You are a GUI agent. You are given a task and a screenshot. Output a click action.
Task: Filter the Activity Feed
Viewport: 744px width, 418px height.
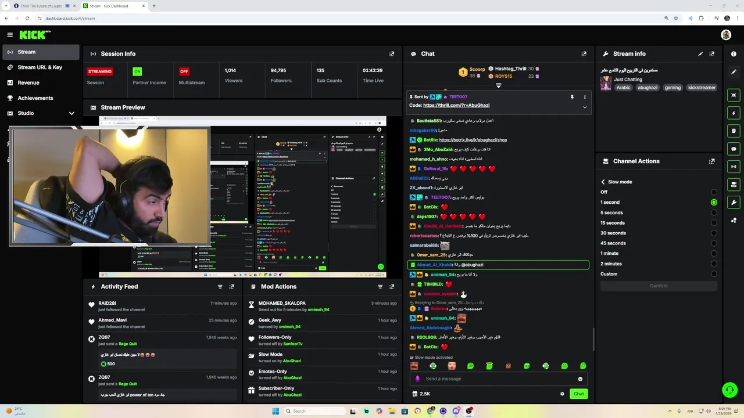pyautogui.click(x=220, y=287)
